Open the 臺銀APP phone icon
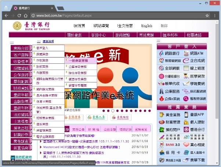 click(x=186, y=115)
